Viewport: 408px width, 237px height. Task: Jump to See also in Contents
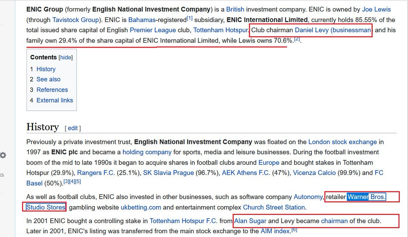49,79
